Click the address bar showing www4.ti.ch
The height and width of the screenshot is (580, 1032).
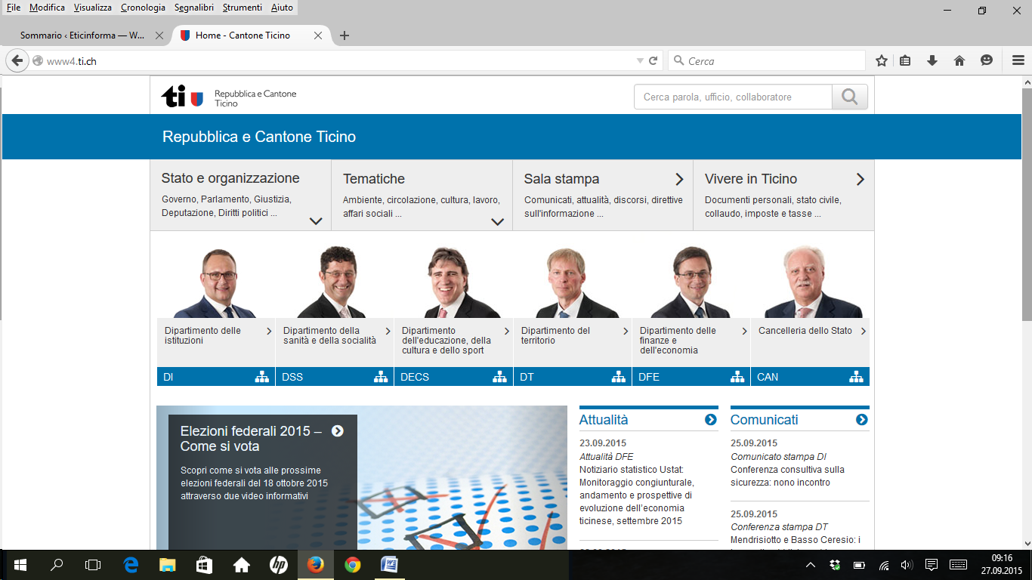(x=332, y=61)
